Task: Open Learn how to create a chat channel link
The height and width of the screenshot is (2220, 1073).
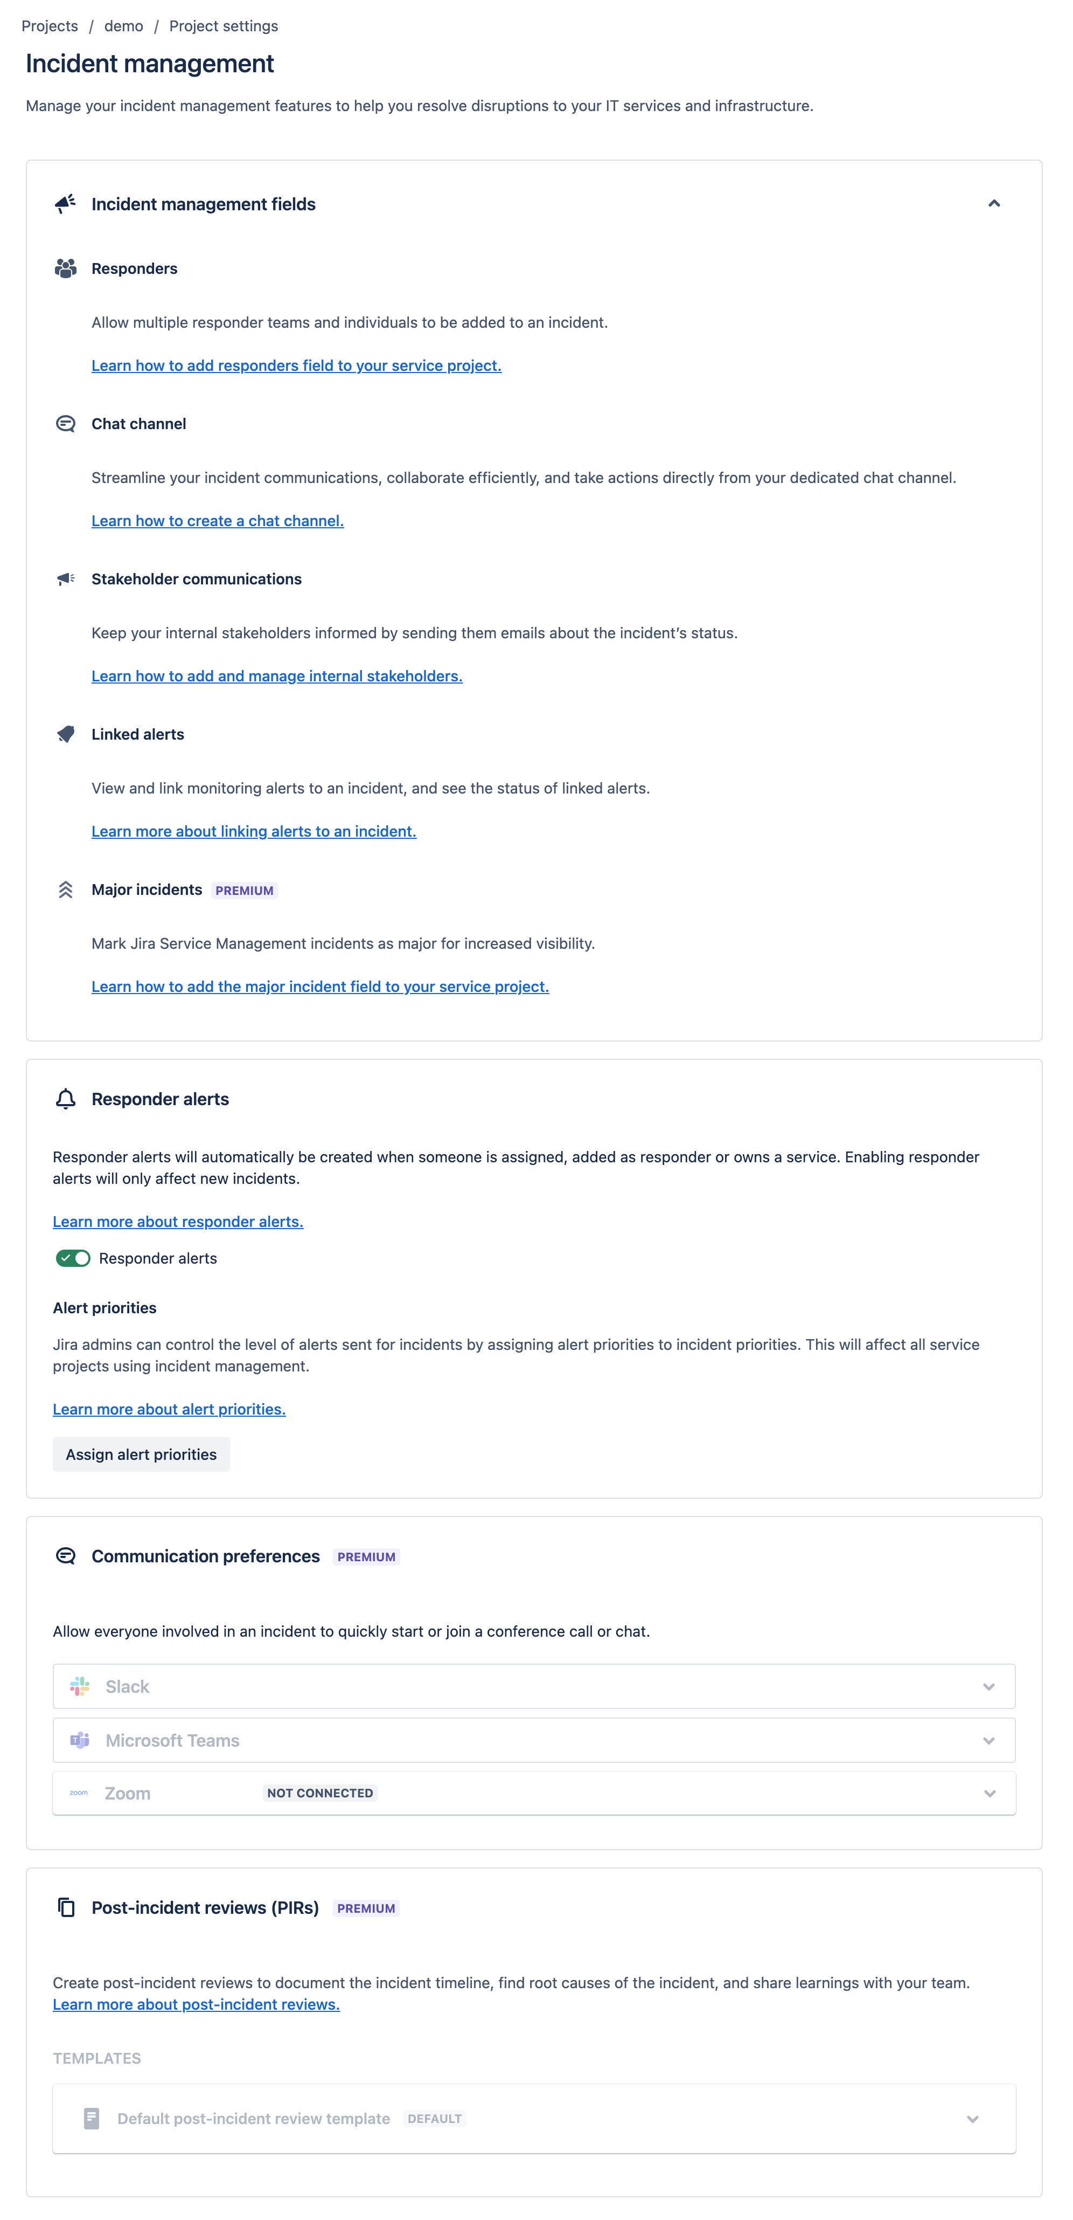Action: [x=218, y=521]
